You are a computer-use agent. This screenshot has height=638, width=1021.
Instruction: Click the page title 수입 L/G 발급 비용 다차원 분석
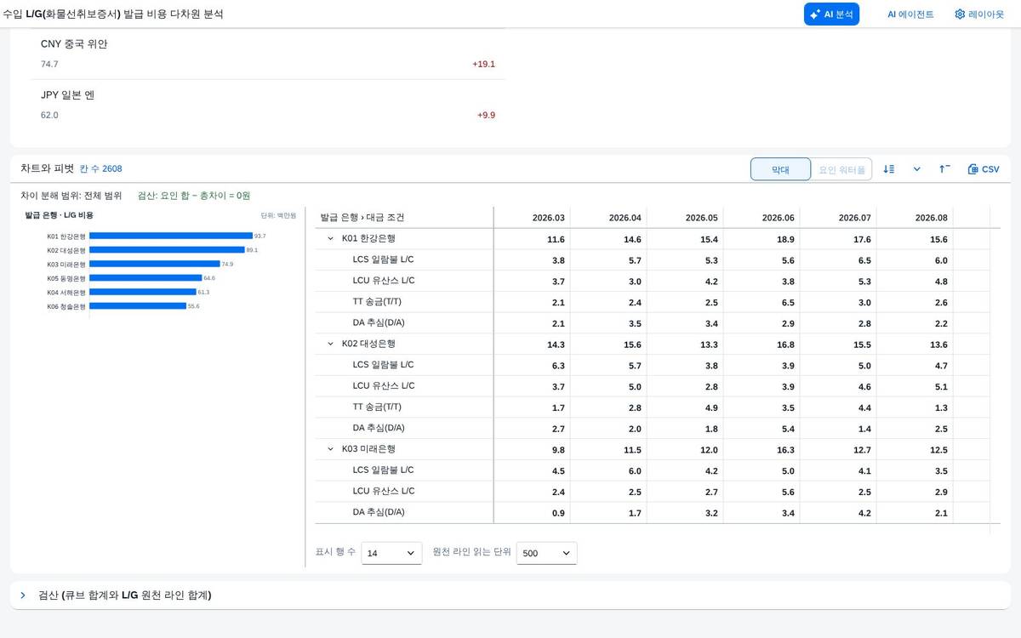(113, 14)
